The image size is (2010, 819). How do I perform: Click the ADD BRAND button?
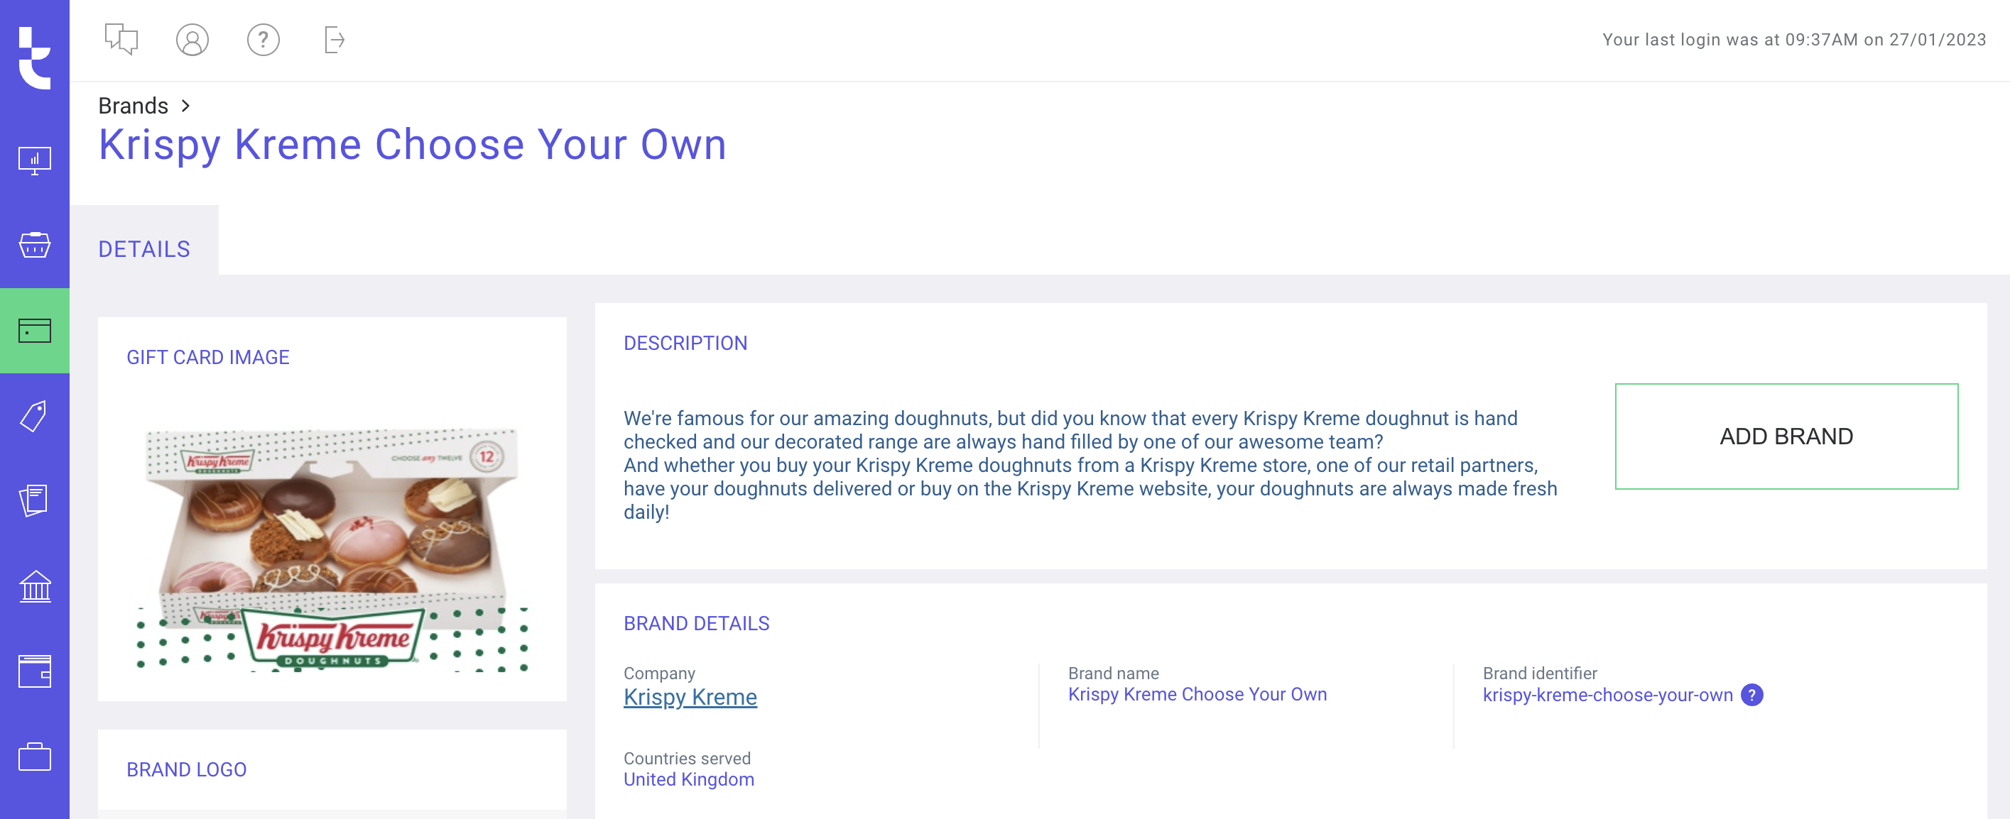pos(1786,436)
